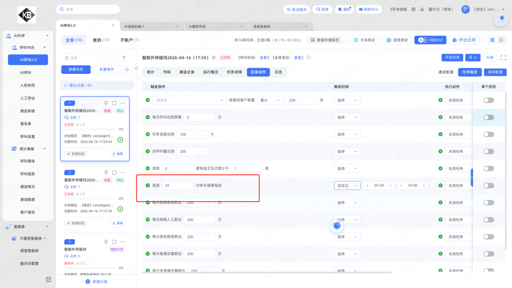512x288 pixels.
Task: Click the three-dots more icon on task 1
Action: (123, 103)
